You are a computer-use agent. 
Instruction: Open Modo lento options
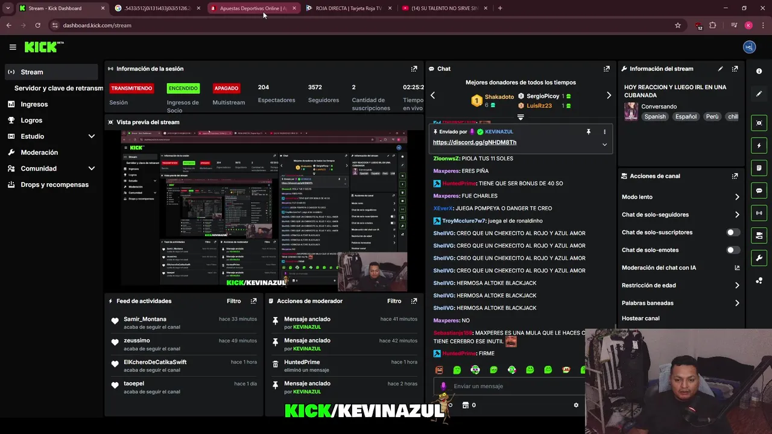[x=680, y=197]
